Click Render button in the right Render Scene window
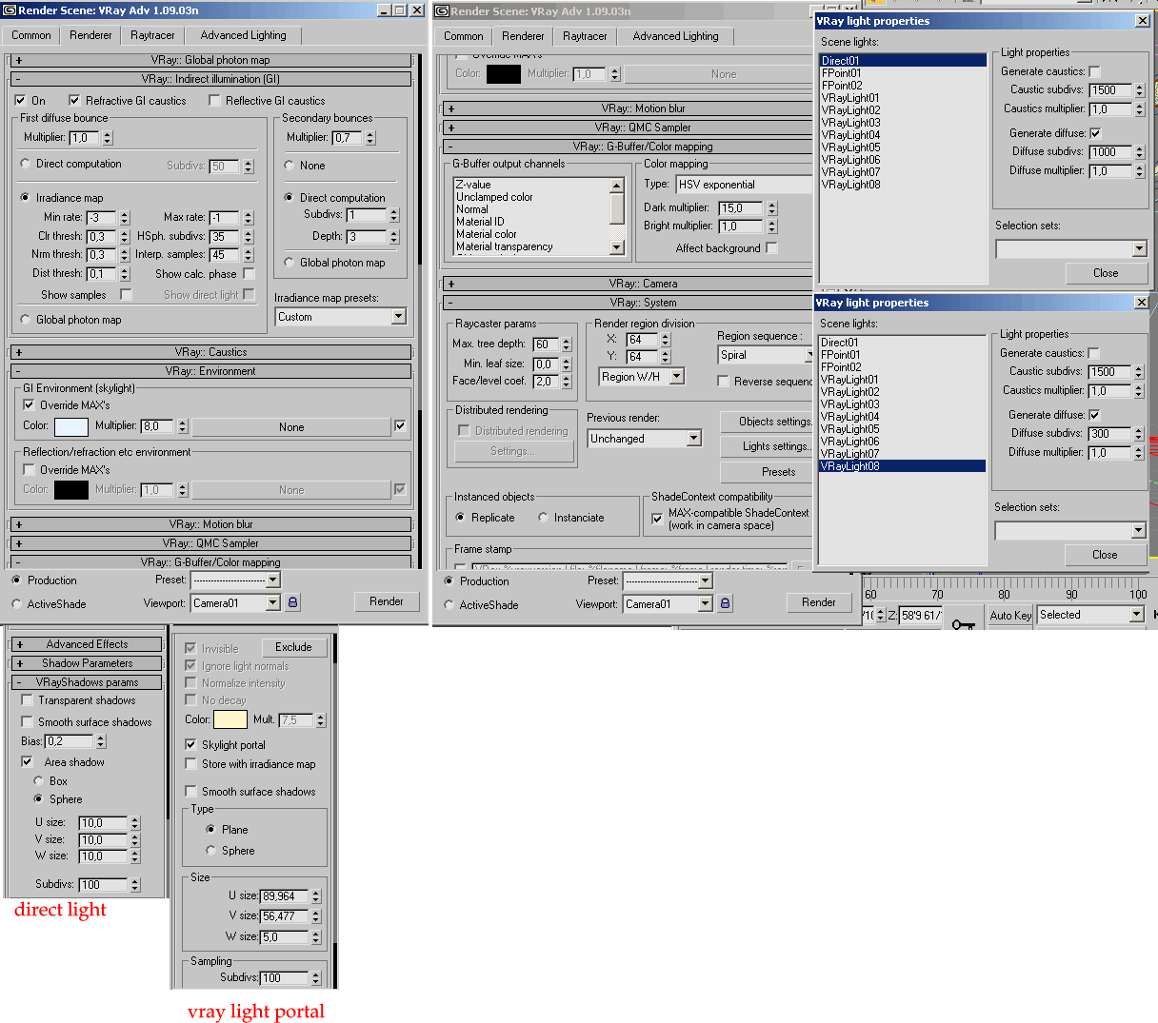1158x1023 pixels. point(818,602)
